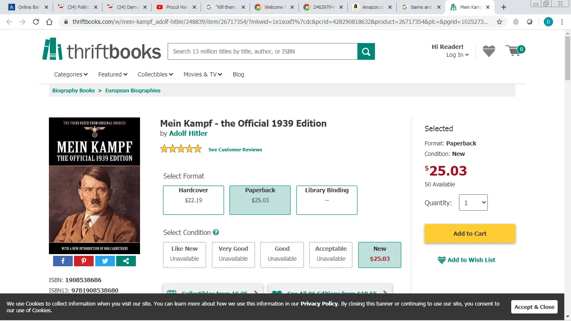The height and width of the screenshot is (321, 571).
Task: Reload the page in Chrome
Action: (x=36, y=22)
